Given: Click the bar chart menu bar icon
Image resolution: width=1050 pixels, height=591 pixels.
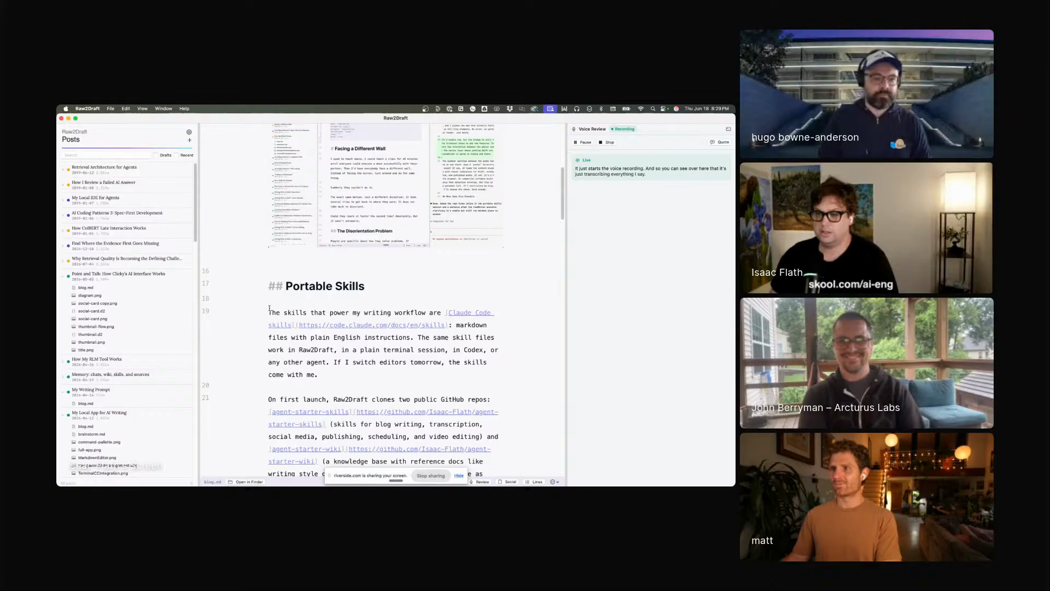Looking at the screenshot, I should click(x=564, y=109).
